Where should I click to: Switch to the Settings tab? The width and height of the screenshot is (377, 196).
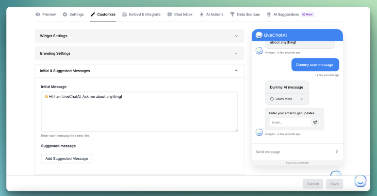[73, 15]
